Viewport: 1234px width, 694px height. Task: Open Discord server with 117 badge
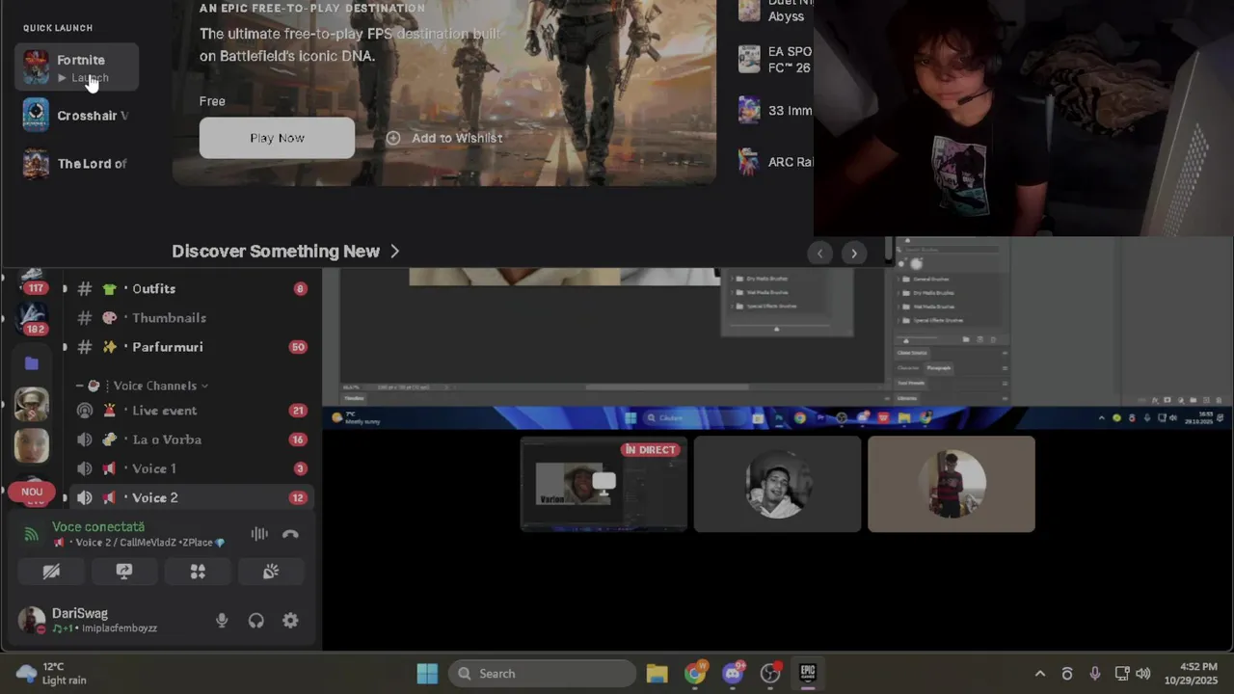click(x=32, y=280)
